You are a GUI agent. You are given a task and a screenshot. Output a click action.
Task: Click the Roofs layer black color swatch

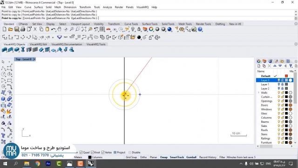(x=286, y=130)
